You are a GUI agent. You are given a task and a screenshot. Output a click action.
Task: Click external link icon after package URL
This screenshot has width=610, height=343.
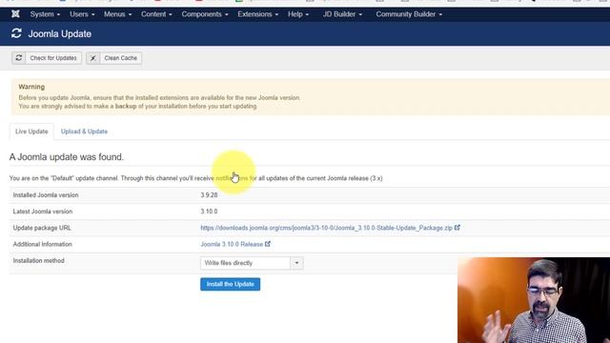point(457,228)
